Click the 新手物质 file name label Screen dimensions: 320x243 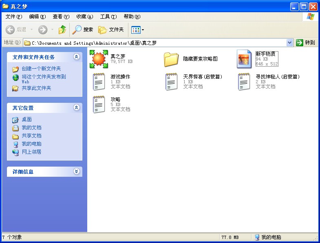[265, 54]
